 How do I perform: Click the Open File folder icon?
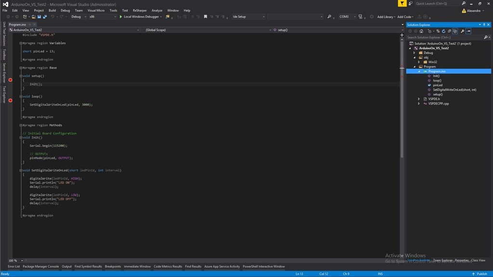[x=33, y=17]
